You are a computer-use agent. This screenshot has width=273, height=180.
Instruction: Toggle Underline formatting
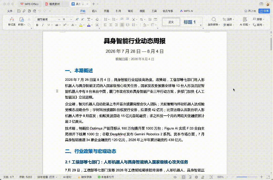[x=48, y=25]
